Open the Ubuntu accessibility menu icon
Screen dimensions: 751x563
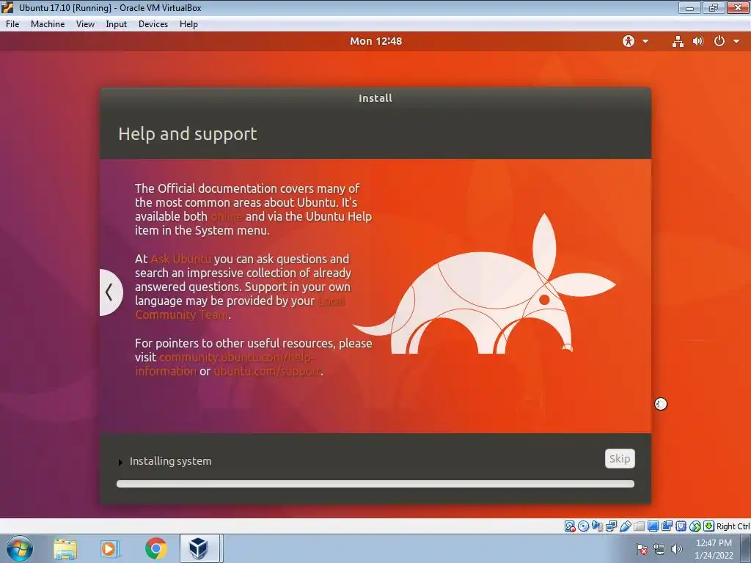629,41
